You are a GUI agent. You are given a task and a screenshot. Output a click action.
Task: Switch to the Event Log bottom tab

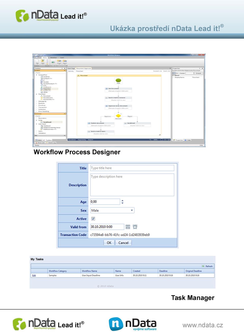[x=51, y=143]
